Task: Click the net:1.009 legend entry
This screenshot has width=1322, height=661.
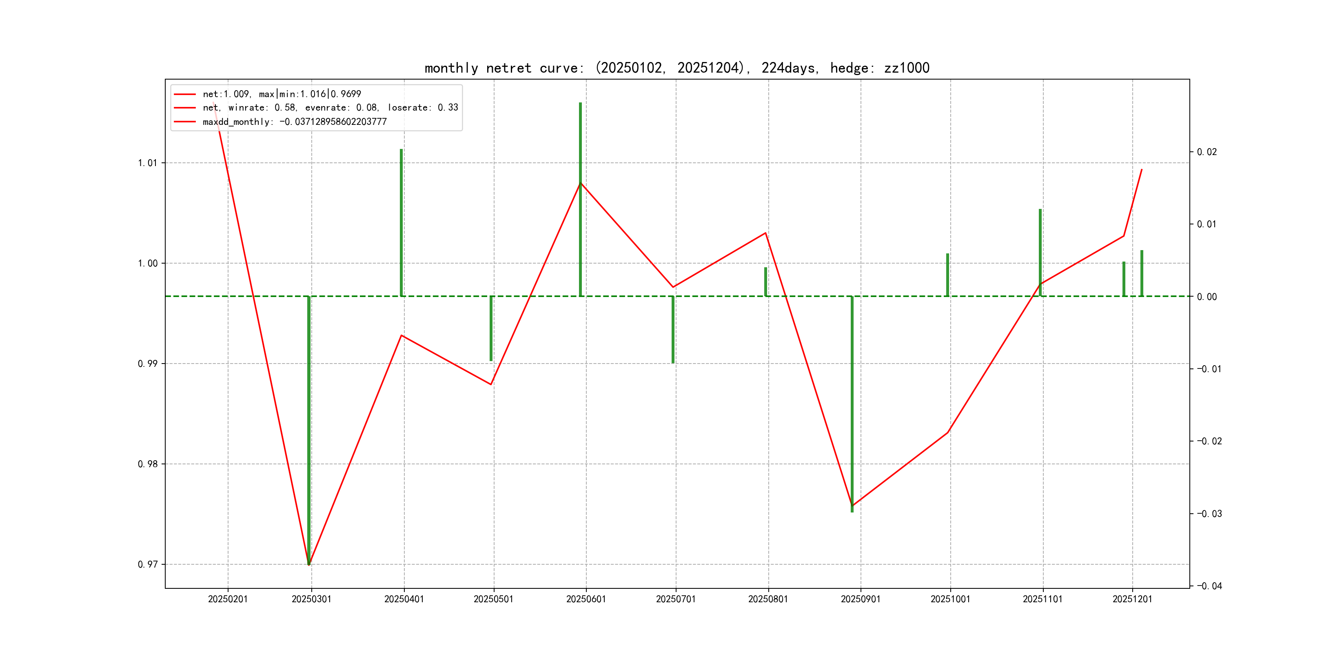Action: tap(281, 94)
